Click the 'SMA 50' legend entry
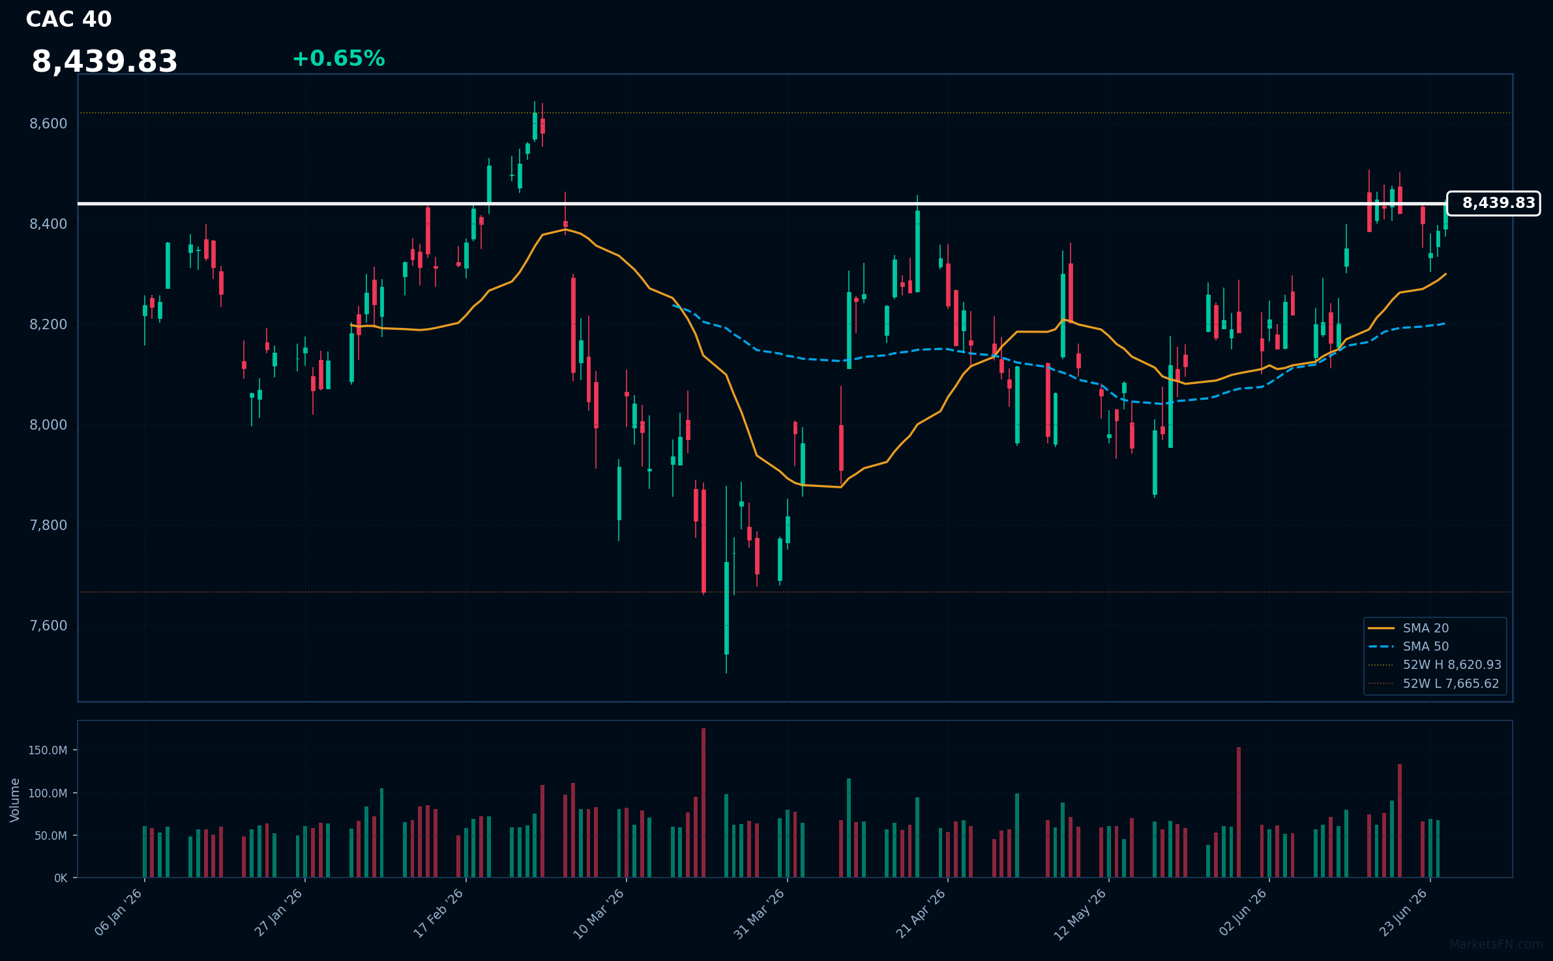This screenshot has width=1553, height=961. coord(1408,647)
